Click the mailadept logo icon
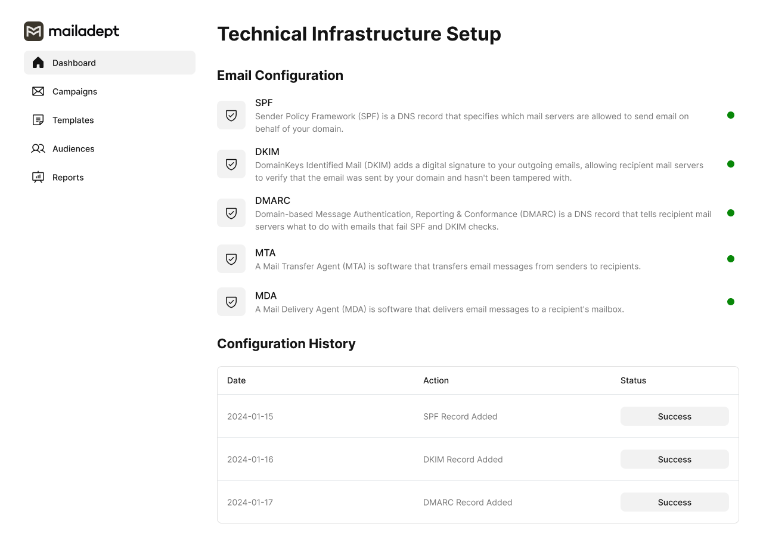 pos(33,31)
